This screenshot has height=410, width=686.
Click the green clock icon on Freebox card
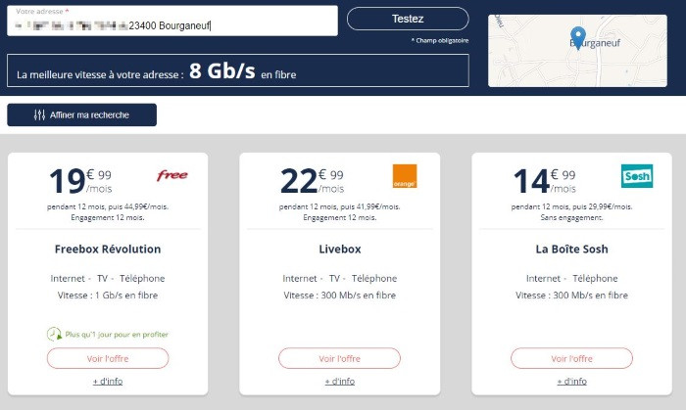click(x=54, y=334)
